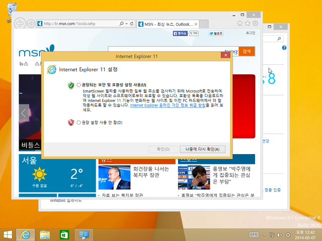
Task: Click the 2° temperature reading
Action: click(76, 174)
